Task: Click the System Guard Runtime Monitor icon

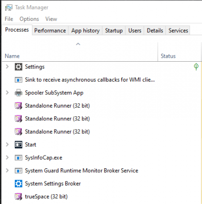Action: point(18,171)
